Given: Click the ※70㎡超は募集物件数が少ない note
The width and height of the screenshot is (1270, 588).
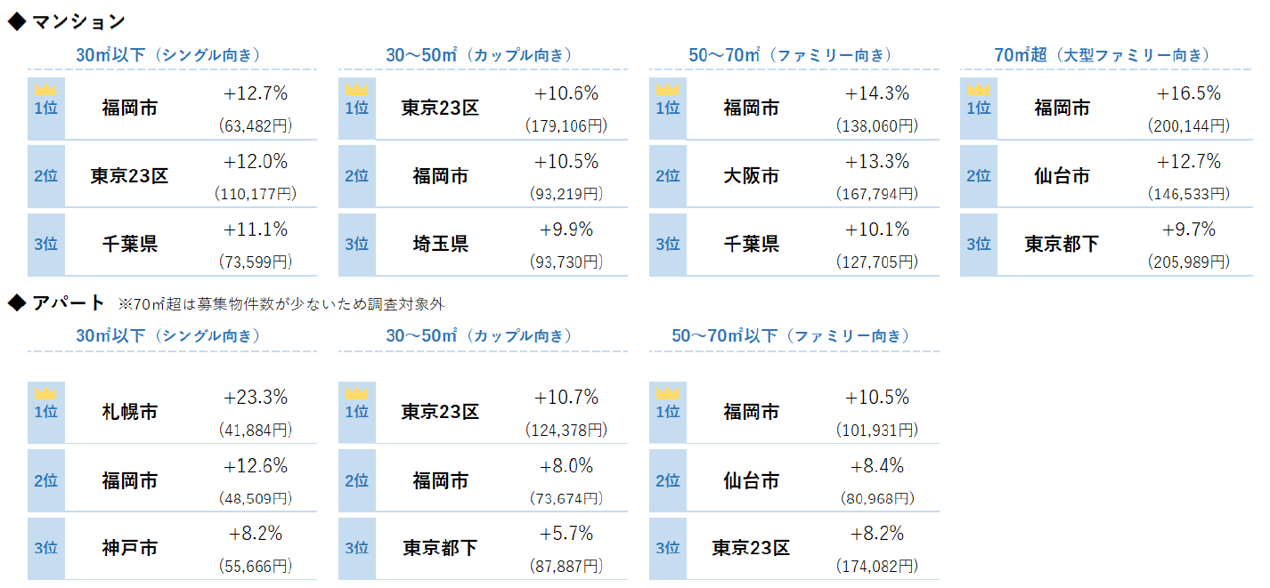Looking at the screenshot, I should [x=281, y=304].
